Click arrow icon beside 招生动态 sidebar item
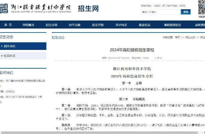This screenshot has height=134, width=205. [2, 46]
